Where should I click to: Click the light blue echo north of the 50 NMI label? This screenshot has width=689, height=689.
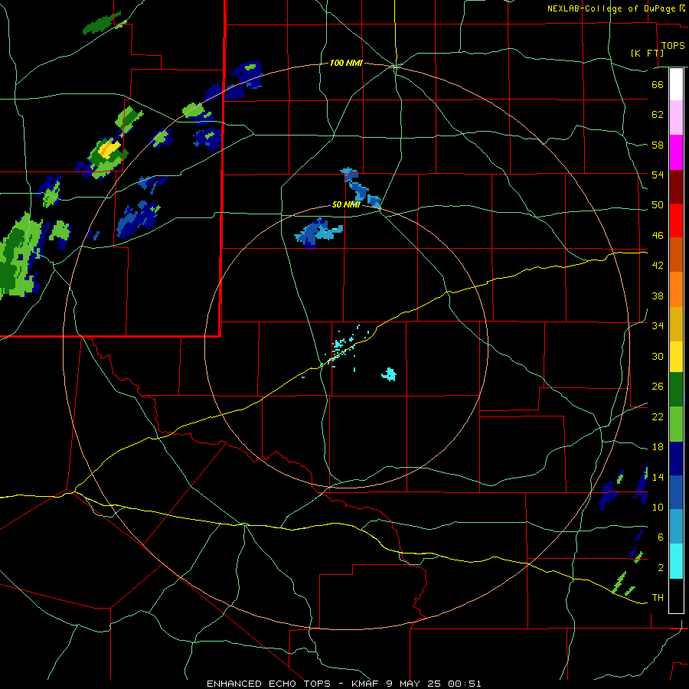pyautogui.click(x=360, y=186)
